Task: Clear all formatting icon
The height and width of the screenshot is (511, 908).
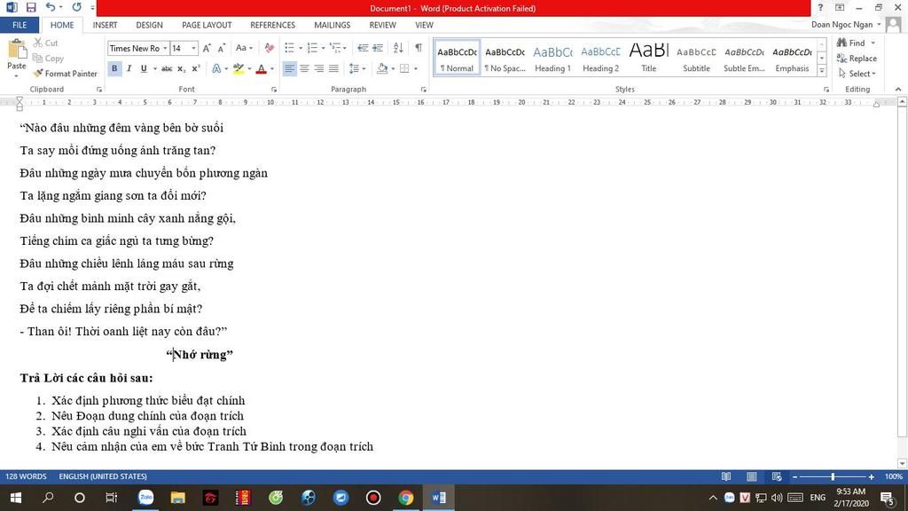Action: pos(270,48)
